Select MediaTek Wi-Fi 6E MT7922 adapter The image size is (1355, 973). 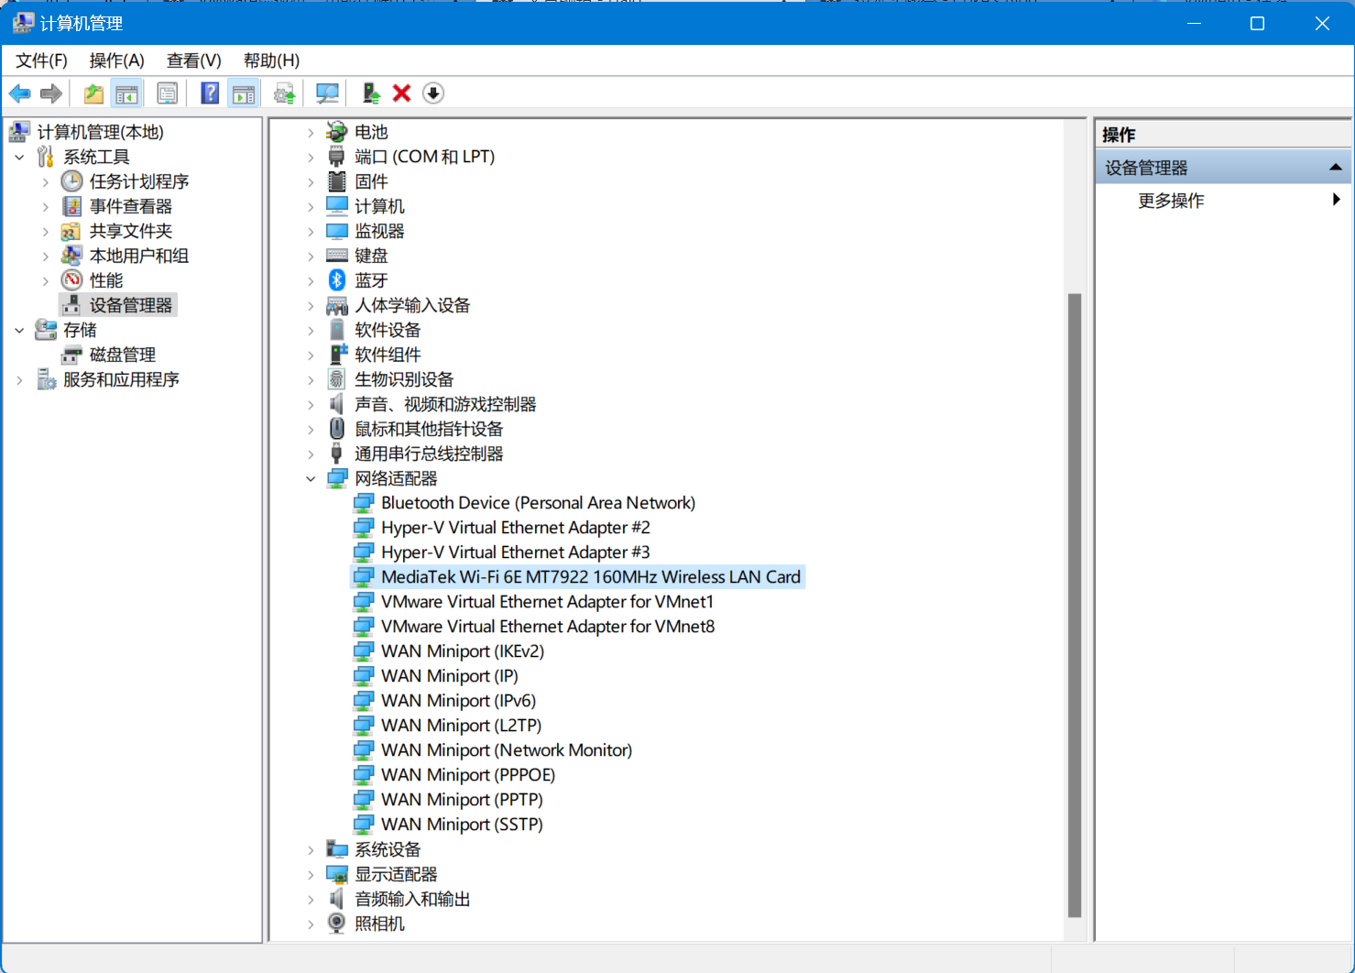(591, 577)
